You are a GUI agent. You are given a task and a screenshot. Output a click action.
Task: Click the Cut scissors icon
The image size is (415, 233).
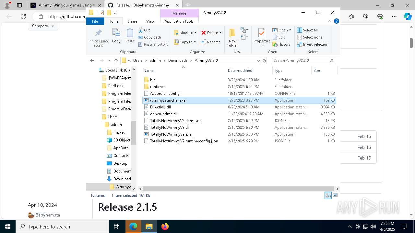pyautogui.click(x=140, y=30)
